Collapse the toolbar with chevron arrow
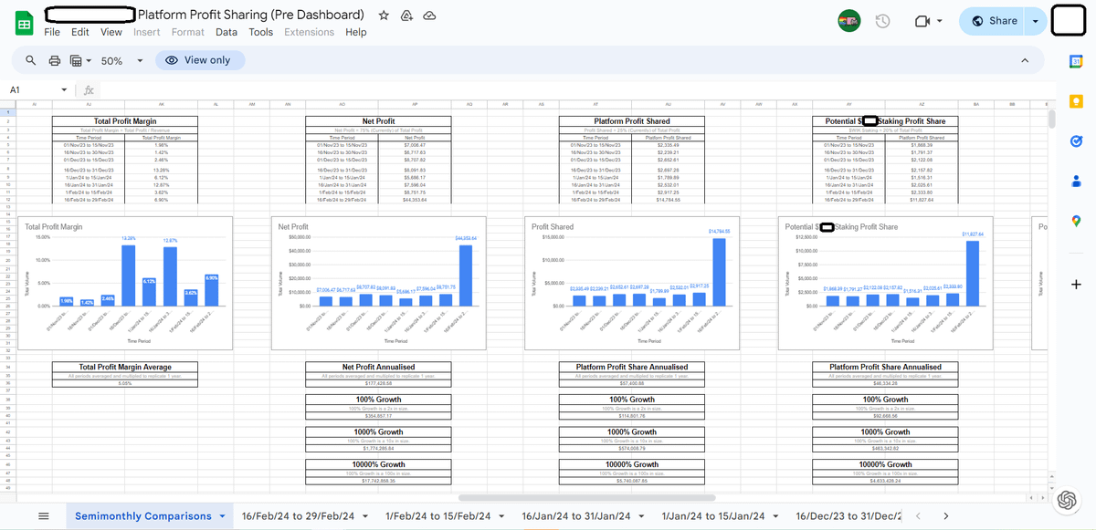Image resolution: width=1096 pixels, height=530 pixels. tap(1025, 60)
